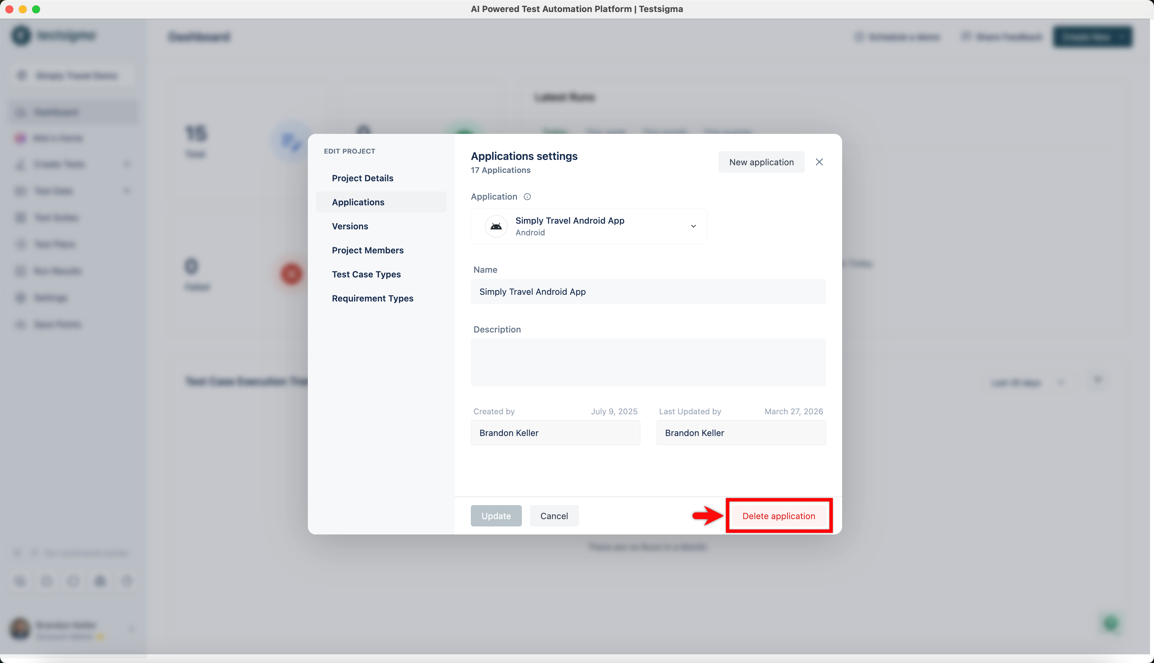Click the Testsigma window title text
The width and height of the screenshot is (1154, 663).
(577, 9)
